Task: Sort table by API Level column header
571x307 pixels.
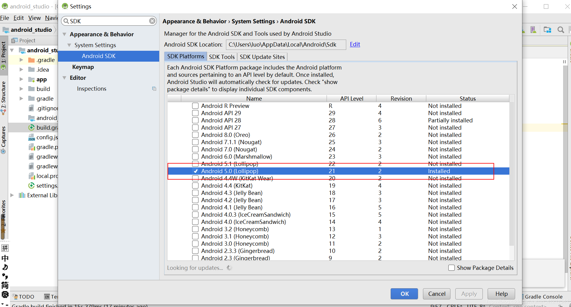Action: point(351,99)
